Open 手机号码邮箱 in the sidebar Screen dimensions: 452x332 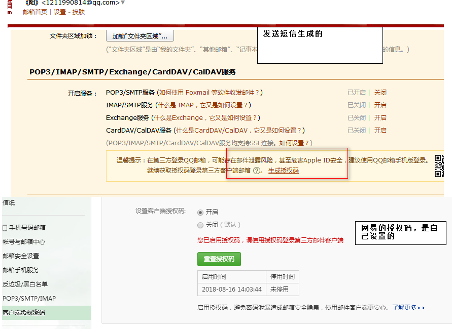(27, 228)
